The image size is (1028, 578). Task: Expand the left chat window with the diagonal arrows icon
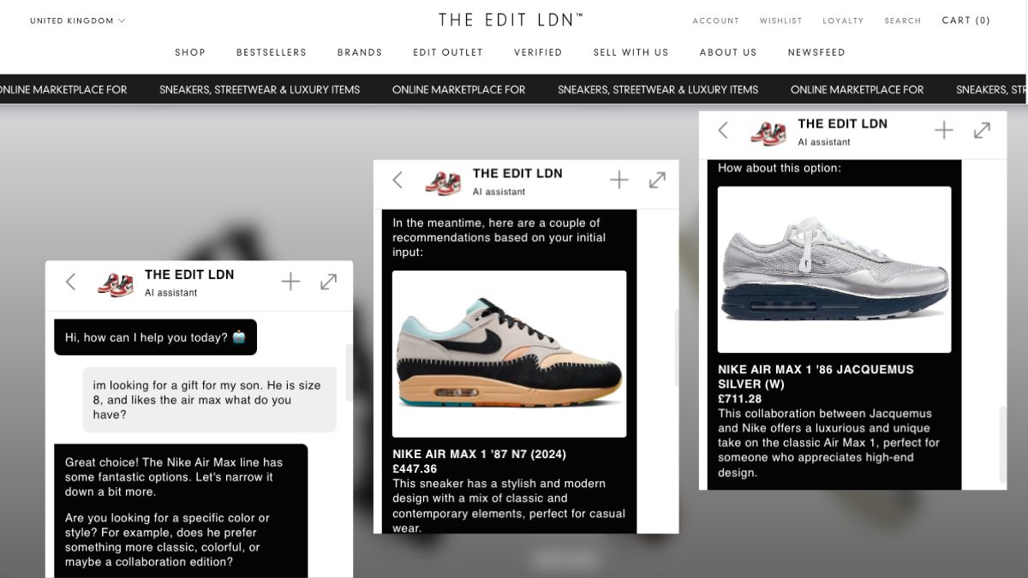click(x=328, y=282)
